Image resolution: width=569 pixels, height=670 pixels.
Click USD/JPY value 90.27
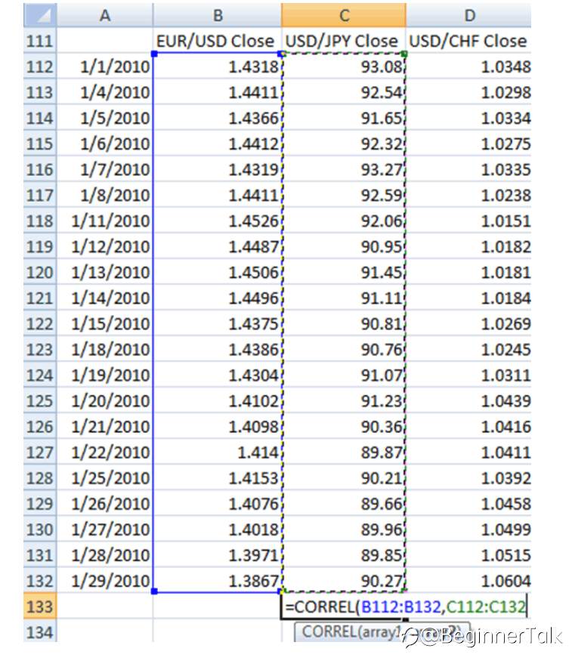point(344,580)
